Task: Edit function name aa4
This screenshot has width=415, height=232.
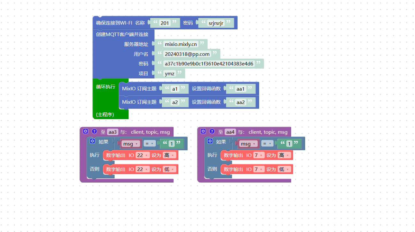Action: click(x=230, y=132)
